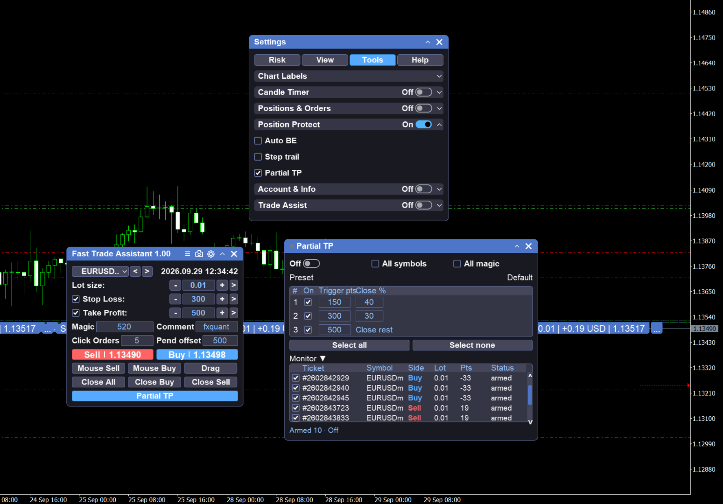
Task: Switch to previous symbol with left arrow
Action: (135, 271)
